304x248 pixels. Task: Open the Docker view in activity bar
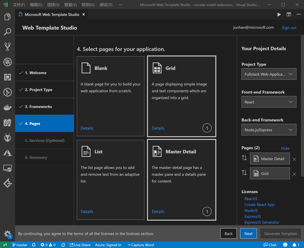pyautogui.click(x=7, y=107)
